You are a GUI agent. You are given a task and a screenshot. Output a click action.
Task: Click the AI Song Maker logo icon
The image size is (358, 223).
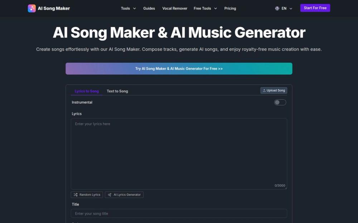(32, 8)
